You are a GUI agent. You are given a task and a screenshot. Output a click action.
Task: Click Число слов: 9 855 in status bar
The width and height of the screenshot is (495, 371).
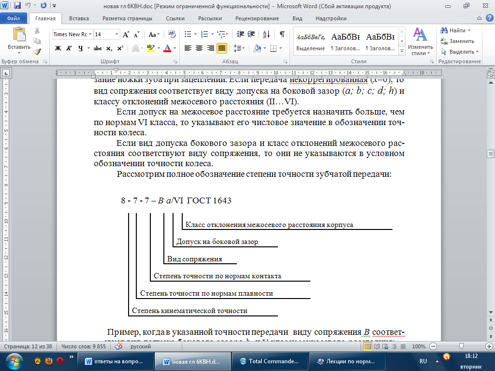coord(83,346)
